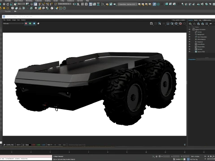This screenshot has height=161, width=215.
Task: Toggle visibility of Exposure layer
Action: pos(189,42)
